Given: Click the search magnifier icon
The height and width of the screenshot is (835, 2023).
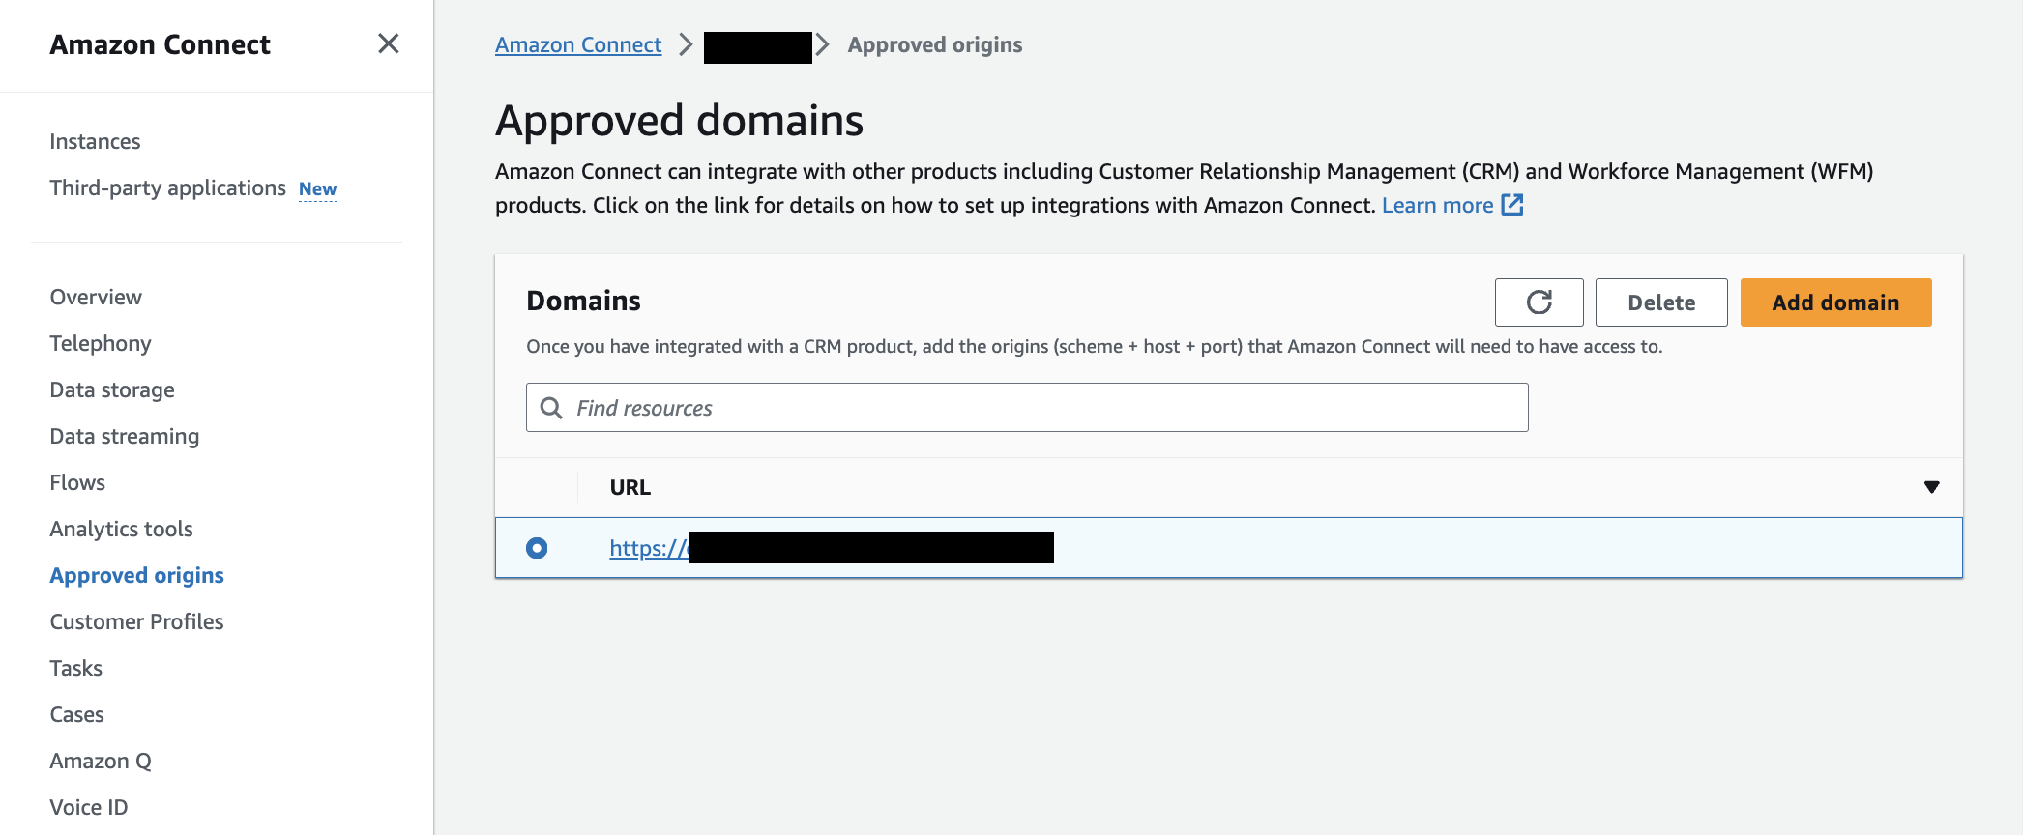Looking at the screenshot, I should pyautogui.click(x=551, y=408).
